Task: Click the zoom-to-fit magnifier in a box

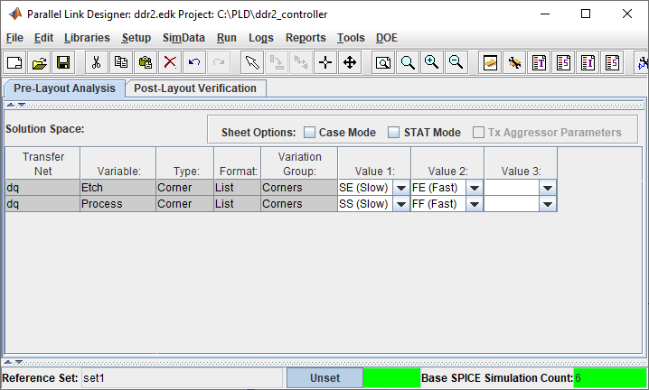Action: (x=383, y=62)
